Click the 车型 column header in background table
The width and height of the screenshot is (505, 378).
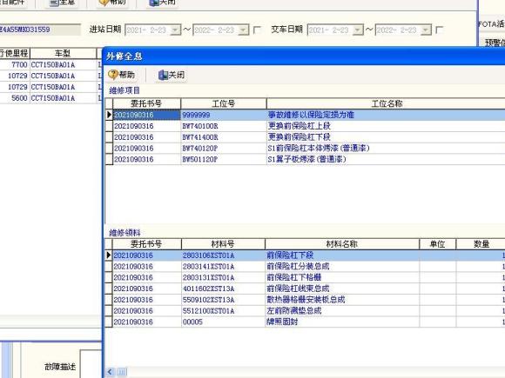click(x=63, y=53)
